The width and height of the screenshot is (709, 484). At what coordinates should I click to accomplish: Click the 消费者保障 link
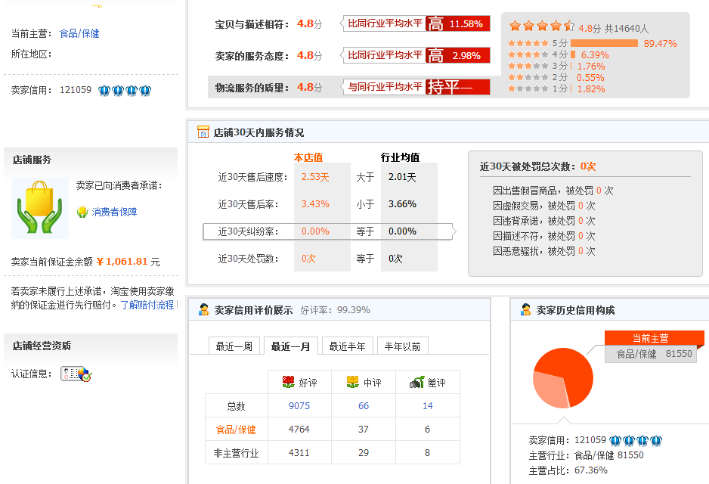pos(115,213)
